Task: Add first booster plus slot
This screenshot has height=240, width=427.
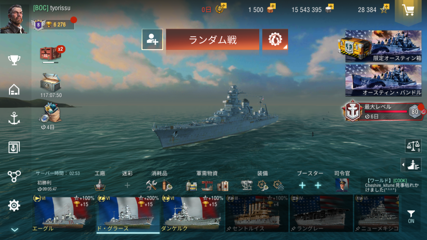Action: (x=302, y=186)
